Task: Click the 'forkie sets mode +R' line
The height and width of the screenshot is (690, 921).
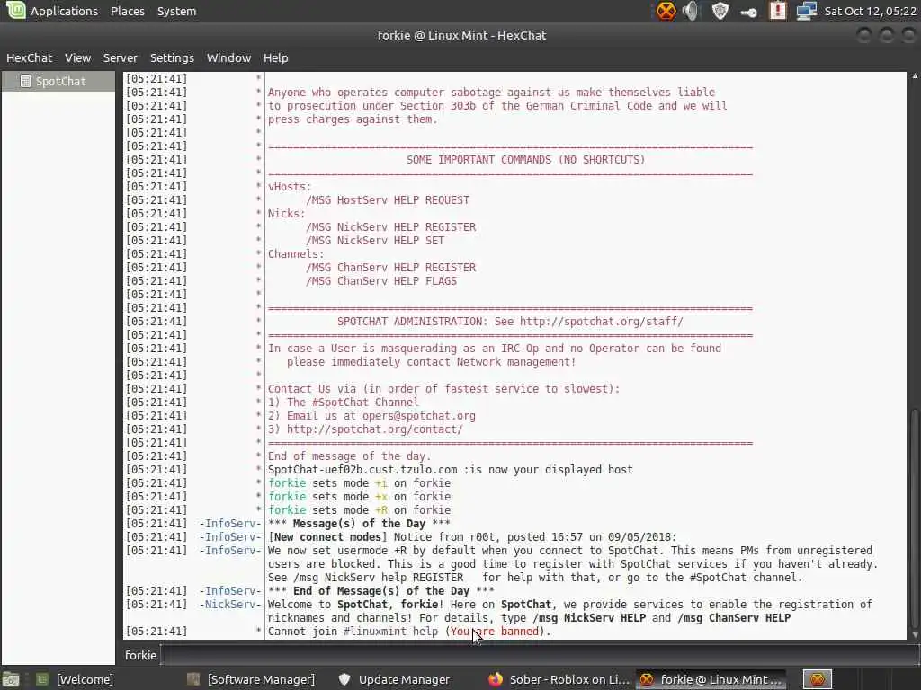Action: coord(360,510)
